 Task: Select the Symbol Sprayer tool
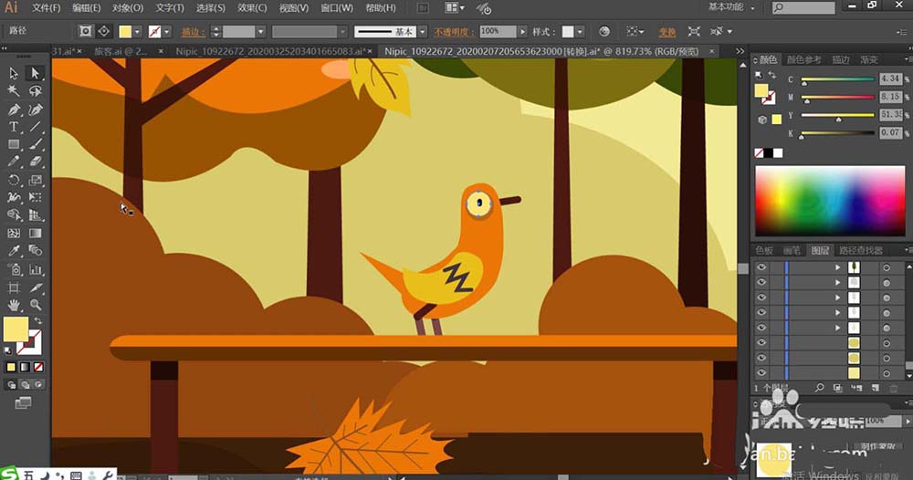pyautogui.click(x=14, y=269)
